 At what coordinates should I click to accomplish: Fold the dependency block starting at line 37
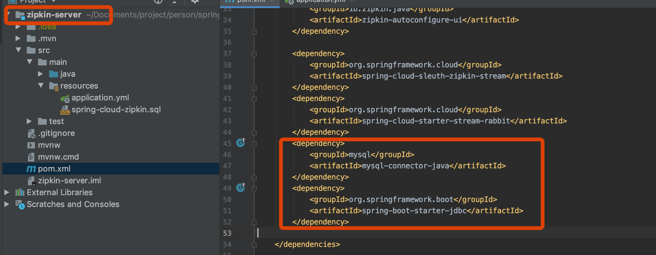(254, 54)
